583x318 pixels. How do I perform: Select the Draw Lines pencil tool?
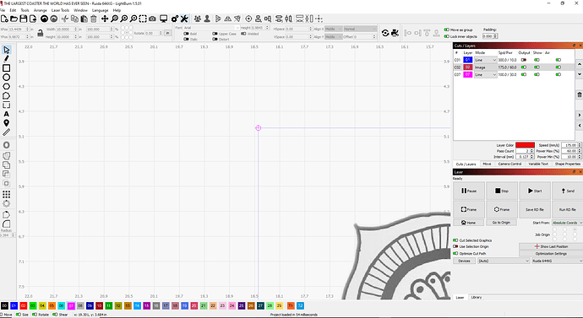(x=6, y=59)
